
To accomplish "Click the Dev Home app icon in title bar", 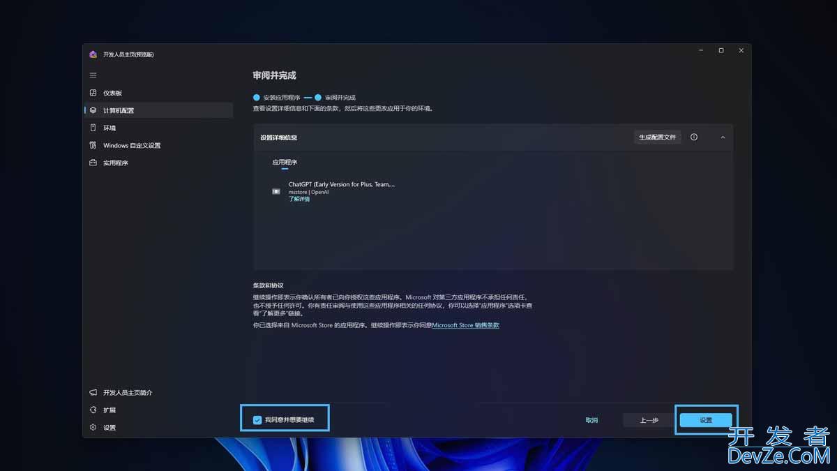I will 93,54.
